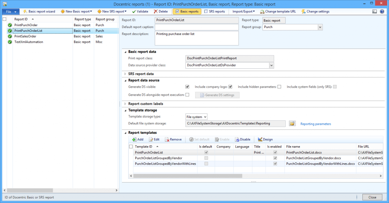Image resolution: width=389 pixels, height=203 pixels.
Task: Tick select-all checkbox in templates grid header
Action: [x=131, y=146]
